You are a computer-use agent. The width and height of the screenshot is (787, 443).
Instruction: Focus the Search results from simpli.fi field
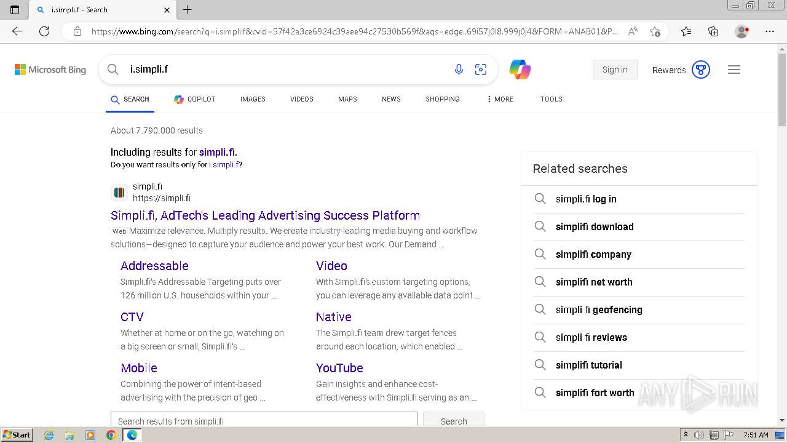point(264,420)
